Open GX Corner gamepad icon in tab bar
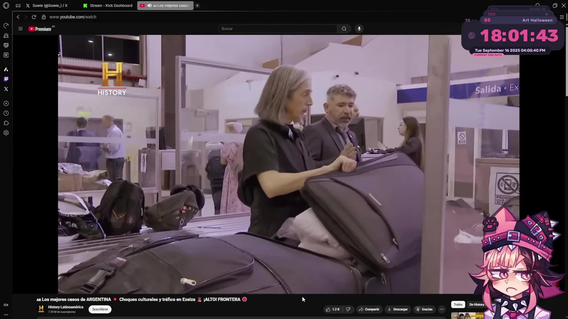The width and height of the screenshot is (568, 319). click(x=18, y=6)
